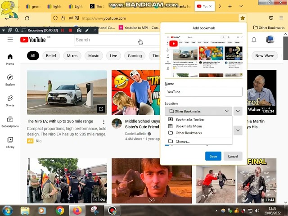Viewport: 288px width, 216px height.
Task: Click the YouTube search box
Action: tap(117, 40)
